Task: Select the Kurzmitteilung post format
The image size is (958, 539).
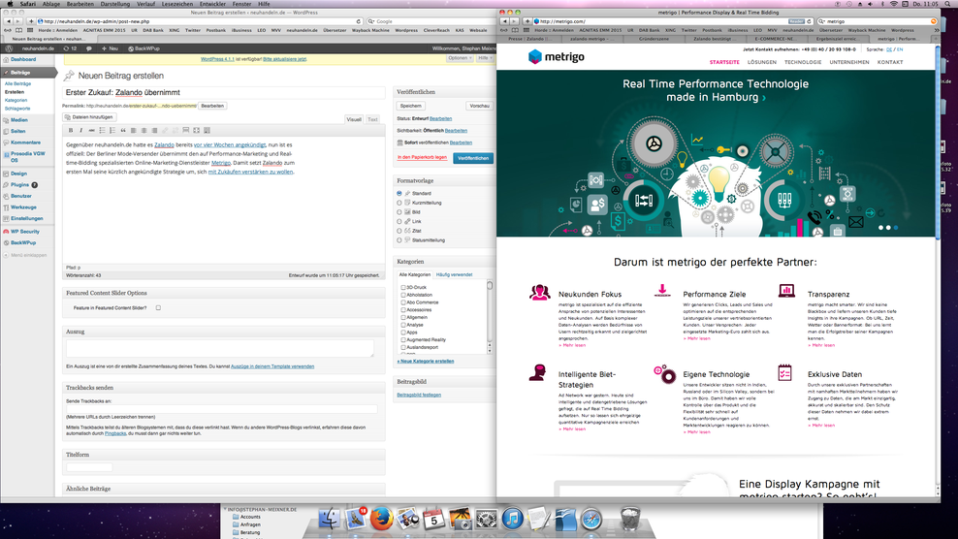Action: pyautogui.click(x=399, y=203)
